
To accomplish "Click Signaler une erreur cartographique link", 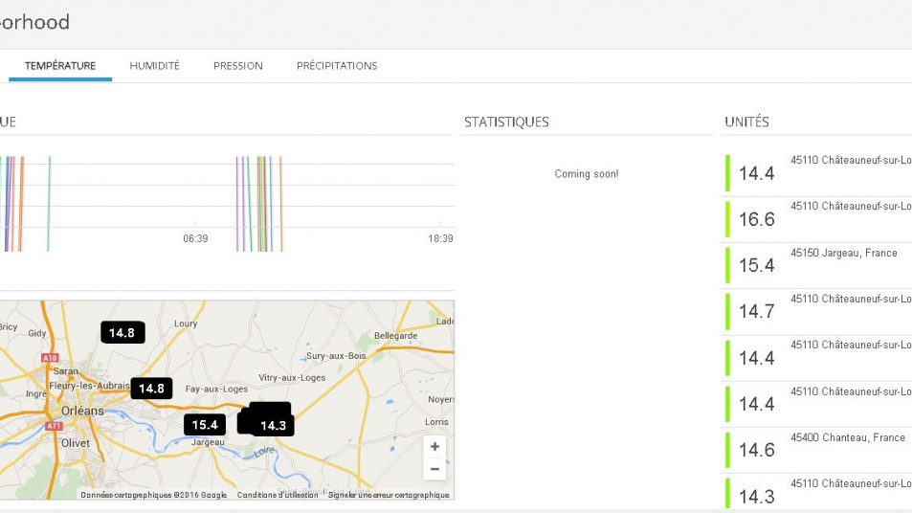I will pos(389,495).
